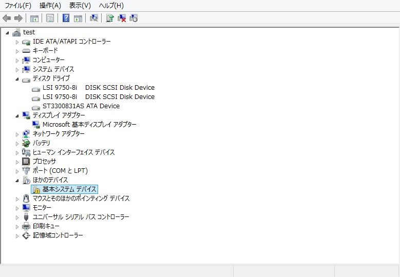
Task: Click the storage controller icon beside 記憶域コントローラー
Action: coord(26,235)
